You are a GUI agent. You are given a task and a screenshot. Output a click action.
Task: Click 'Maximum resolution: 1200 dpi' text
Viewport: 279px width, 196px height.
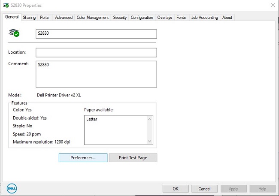click(42, 142)
